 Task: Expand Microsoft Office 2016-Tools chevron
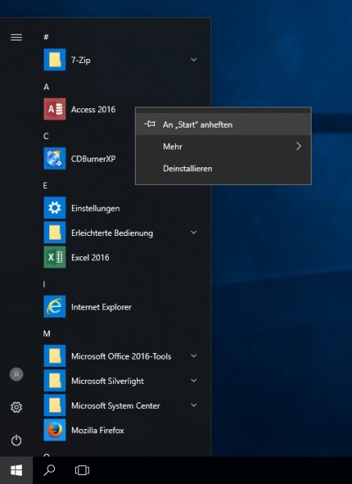(194, 356)
